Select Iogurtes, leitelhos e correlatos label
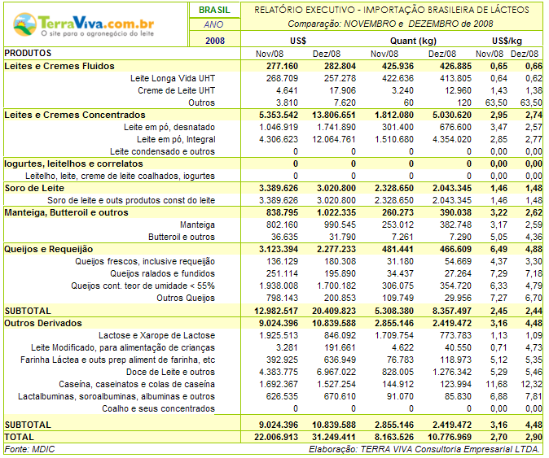This screenshot has width=549, height=458. (73, 164)
